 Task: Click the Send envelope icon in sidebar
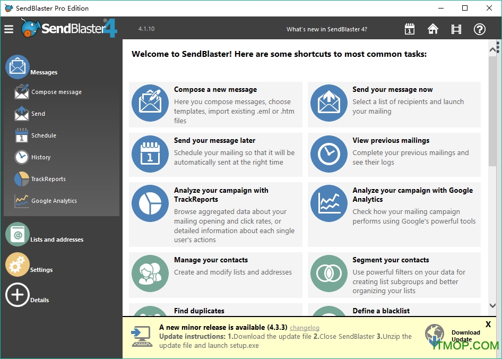tap(22, 114)
